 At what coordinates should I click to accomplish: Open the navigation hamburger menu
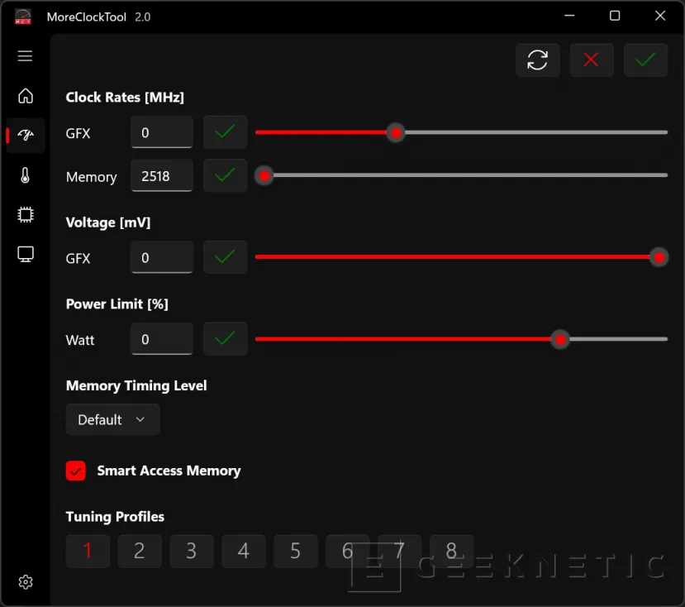[x=25, y=55]
